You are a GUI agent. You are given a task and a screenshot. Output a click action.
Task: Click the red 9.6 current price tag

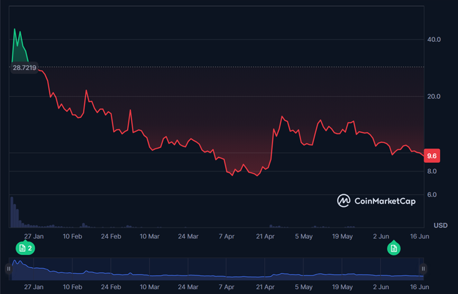(x=432, y=156)
